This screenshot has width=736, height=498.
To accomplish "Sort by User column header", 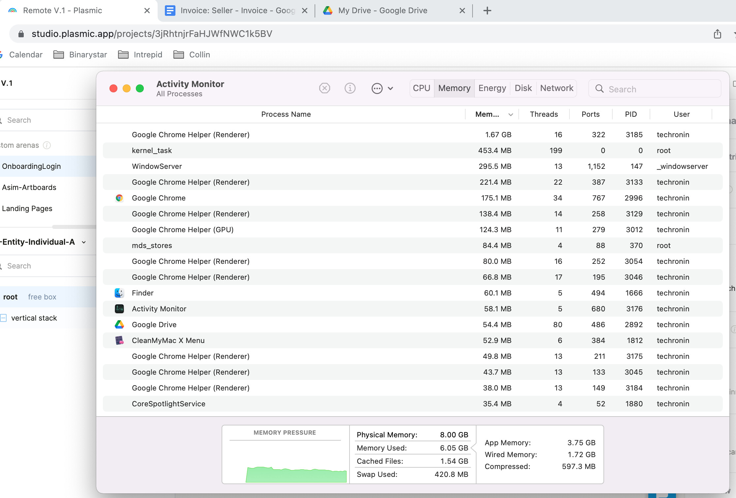I will click(x=681, y=114).
